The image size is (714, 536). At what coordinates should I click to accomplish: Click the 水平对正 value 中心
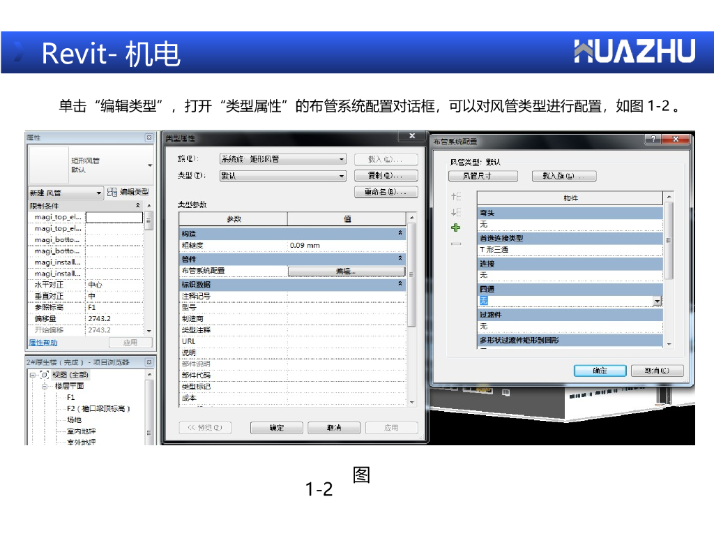point(114,285)
